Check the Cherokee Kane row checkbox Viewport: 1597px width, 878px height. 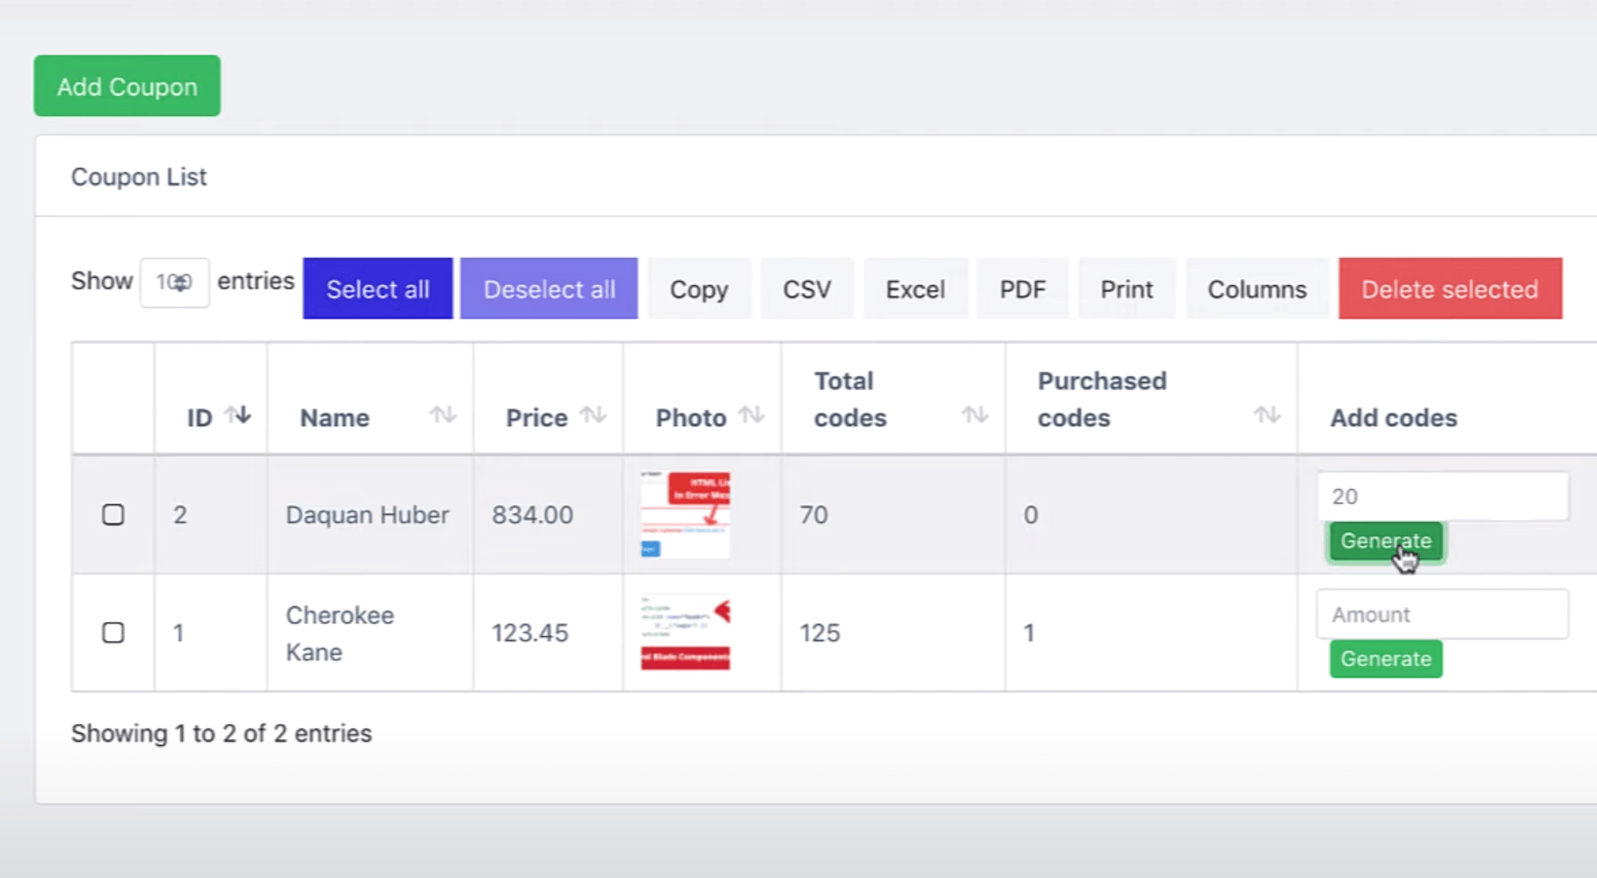click(113, 633)
